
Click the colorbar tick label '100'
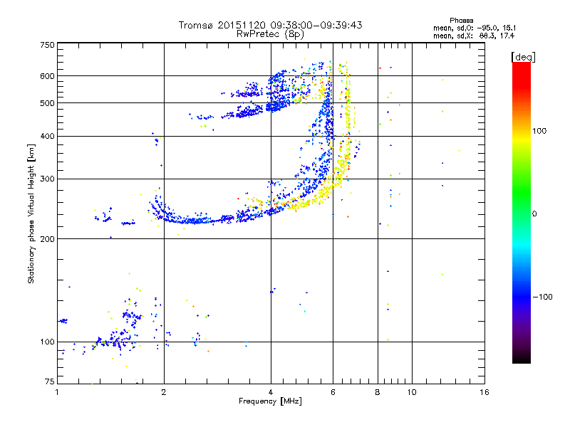pos(539,131)
